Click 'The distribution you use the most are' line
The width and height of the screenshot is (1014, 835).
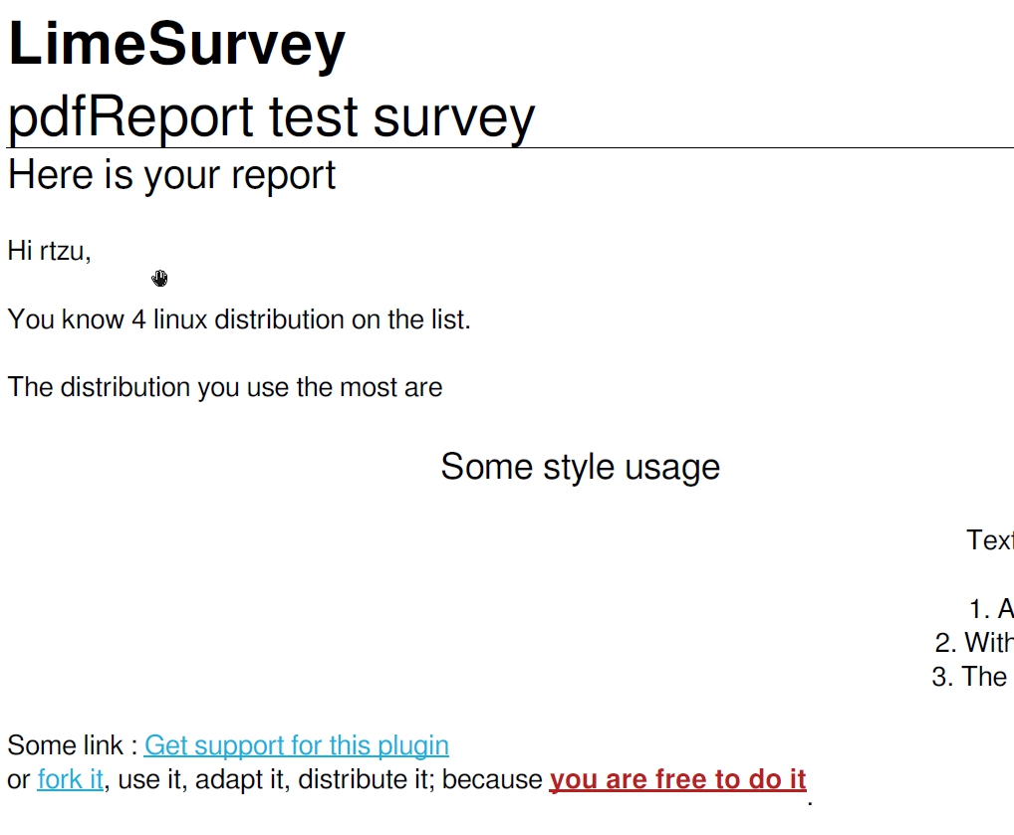225,387
